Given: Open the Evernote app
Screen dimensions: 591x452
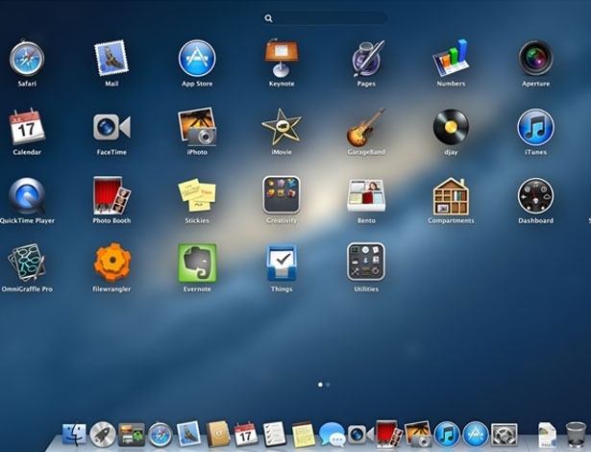Looking at the screenshot, I should [x=197, y=263].
